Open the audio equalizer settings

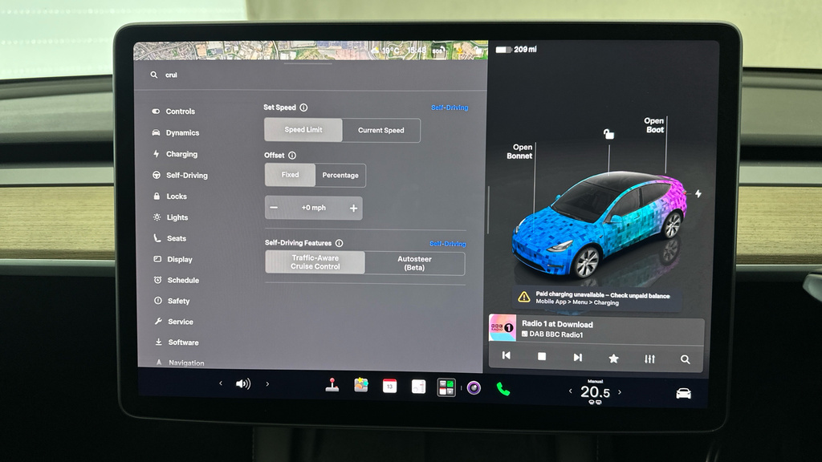[649, 359]
